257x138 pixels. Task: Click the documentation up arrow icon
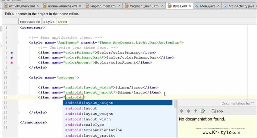196,111
